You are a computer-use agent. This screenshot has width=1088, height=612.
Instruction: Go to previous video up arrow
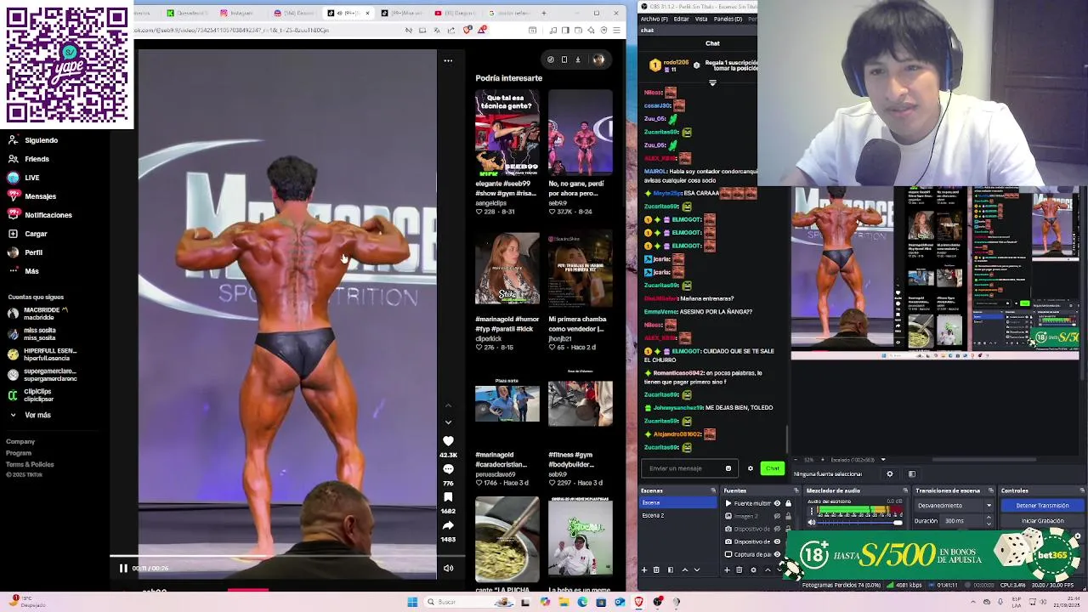(448, 405)
